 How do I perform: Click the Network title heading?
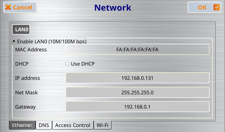point(113,8)
